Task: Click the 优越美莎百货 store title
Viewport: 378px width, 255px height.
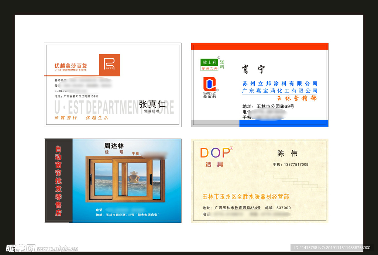Action: point(71,66)
